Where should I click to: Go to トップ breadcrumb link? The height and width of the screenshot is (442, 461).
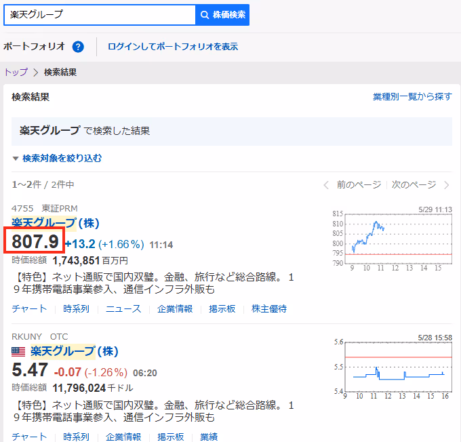(x=16, y=72)
